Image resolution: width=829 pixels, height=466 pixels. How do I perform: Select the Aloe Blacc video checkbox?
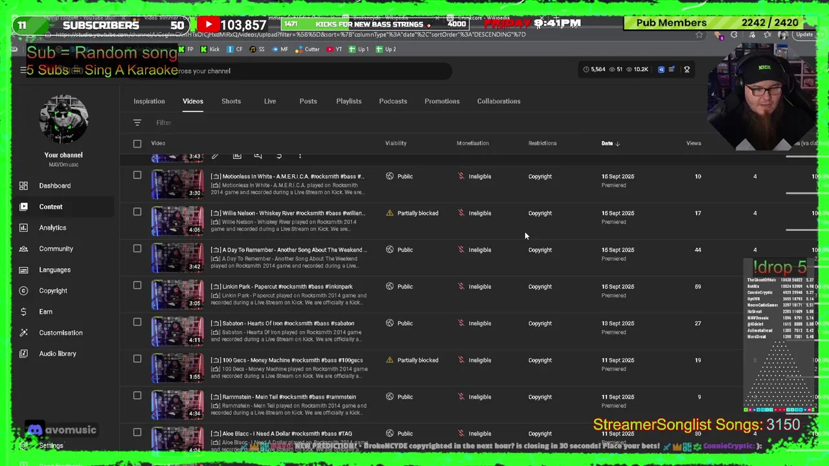click(137, 432)
